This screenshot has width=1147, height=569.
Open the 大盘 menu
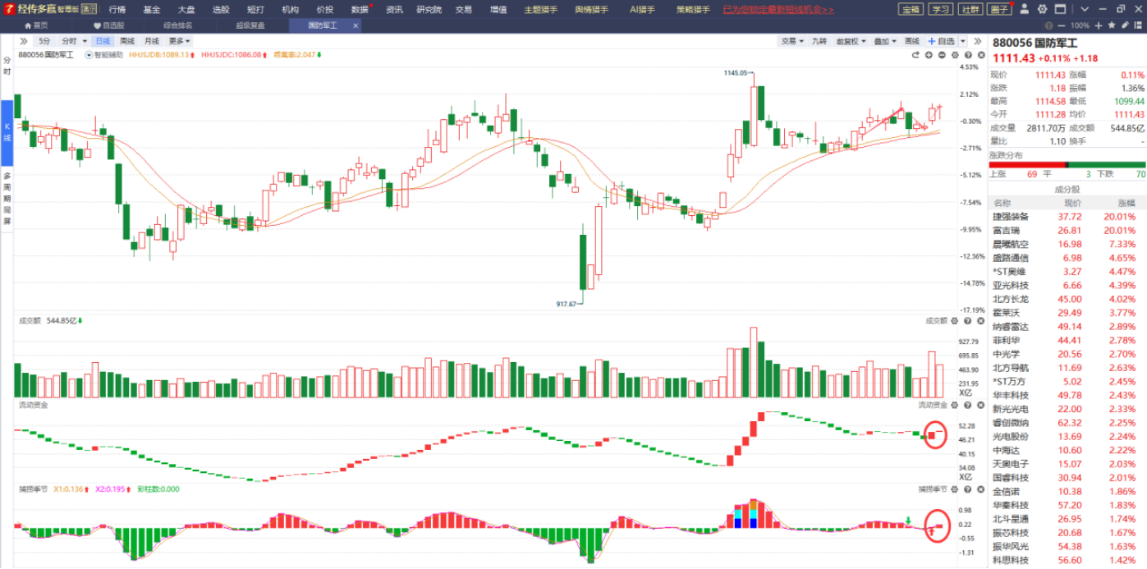pyautogui.click(x=186, y=10)
